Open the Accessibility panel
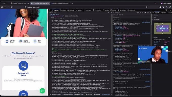Image resolution: width=172 pixels, height=97 pixels. pos(122,10)
